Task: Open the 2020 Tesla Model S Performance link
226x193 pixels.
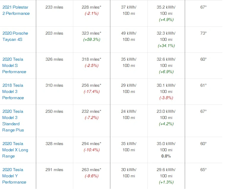Action: click(x=14, y=66)
